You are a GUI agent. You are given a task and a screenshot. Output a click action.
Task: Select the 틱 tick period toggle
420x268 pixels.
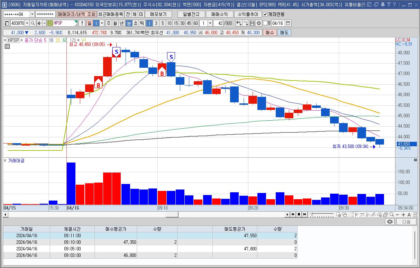pyautogui.click(x=142, y=23)
